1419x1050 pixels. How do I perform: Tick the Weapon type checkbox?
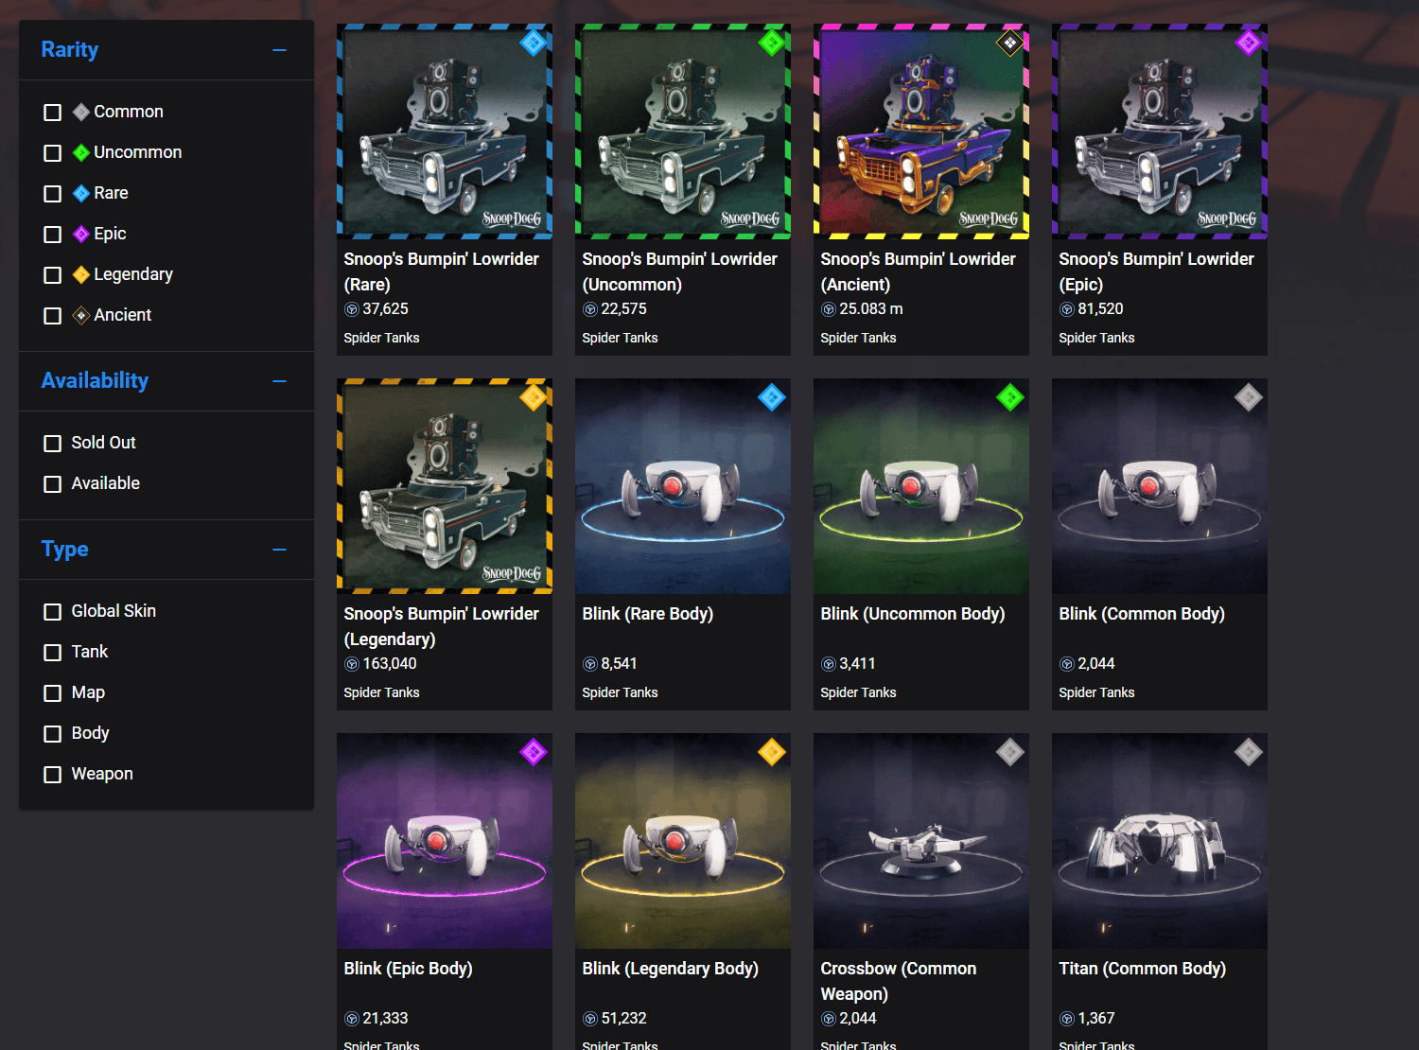click(x=53, y=775)
